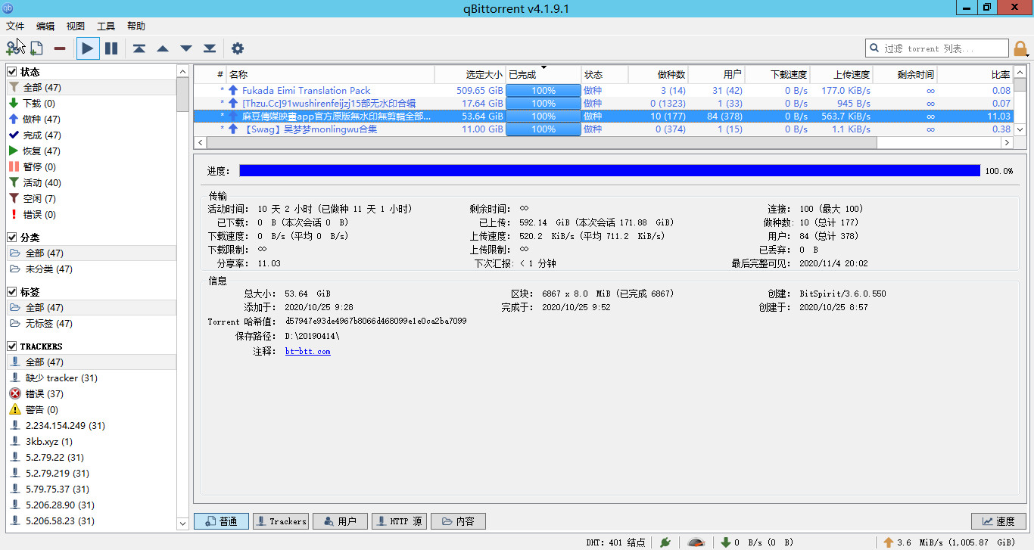The height and width of the screenshot is (550, 1034).
Task: Switch to the 普通 tab
Action: point(221,521)
